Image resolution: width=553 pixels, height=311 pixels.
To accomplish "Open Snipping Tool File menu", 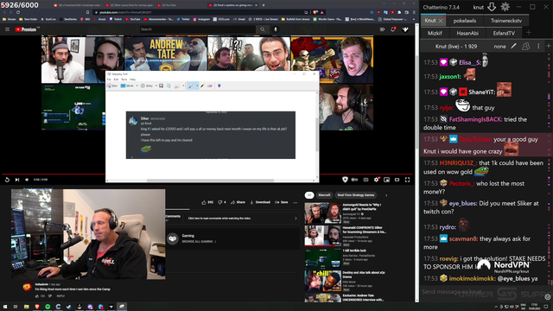I will coord(109,79).
